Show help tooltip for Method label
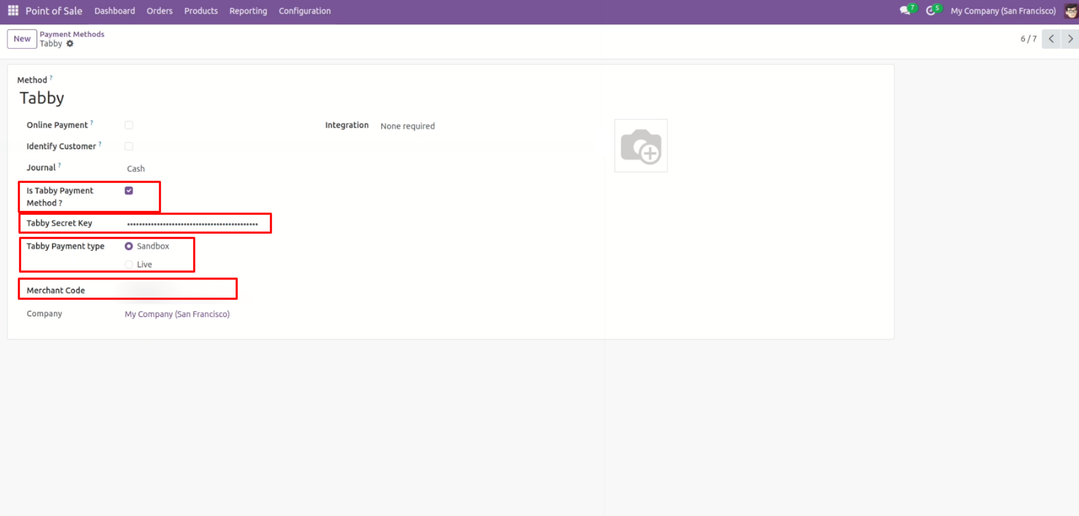The image size is (1079, 516). click(x=51, y=77)
